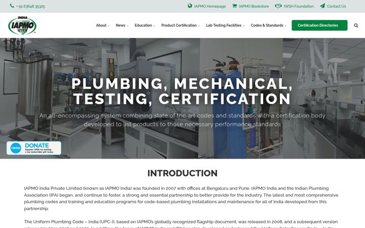Image resolution: width=365 pixels, height=228 pixels.
Task: Click the paper plane icon for Contact Us
Action: click(322, 6)
